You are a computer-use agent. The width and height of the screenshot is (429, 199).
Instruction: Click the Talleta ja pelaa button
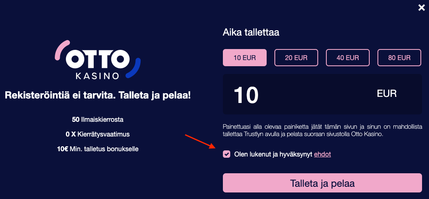tap(322, 183)
